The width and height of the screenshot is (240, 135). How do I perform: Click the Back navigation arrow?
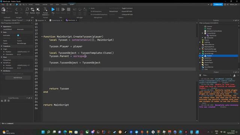[16, 10]
